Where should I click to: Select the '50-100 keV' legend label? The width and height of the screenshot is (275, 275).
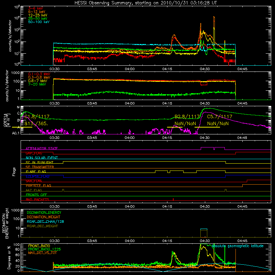tap(39, 22)
